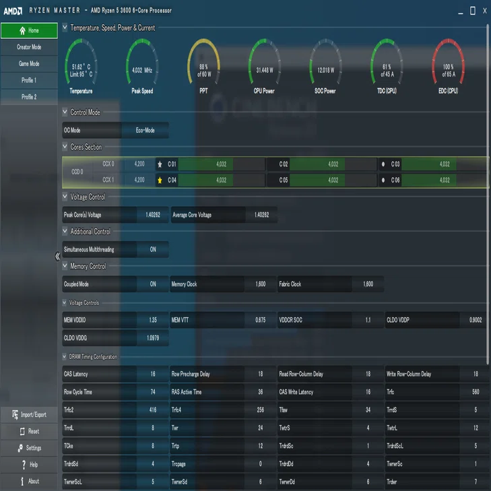Click the Row Cycle Time value 74
Screen dimensions: 491x491
153,392
